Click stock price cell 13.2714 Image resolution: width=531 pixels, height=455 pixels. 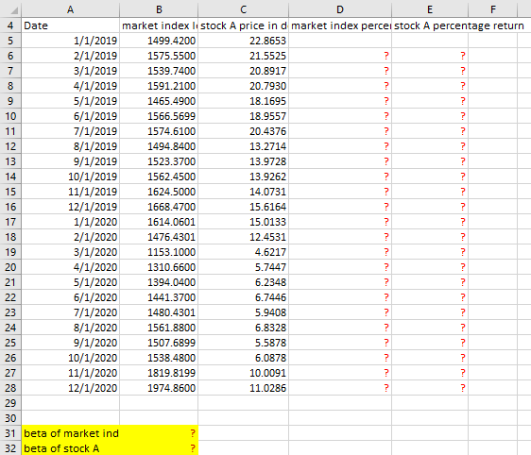tap(243, 146)
